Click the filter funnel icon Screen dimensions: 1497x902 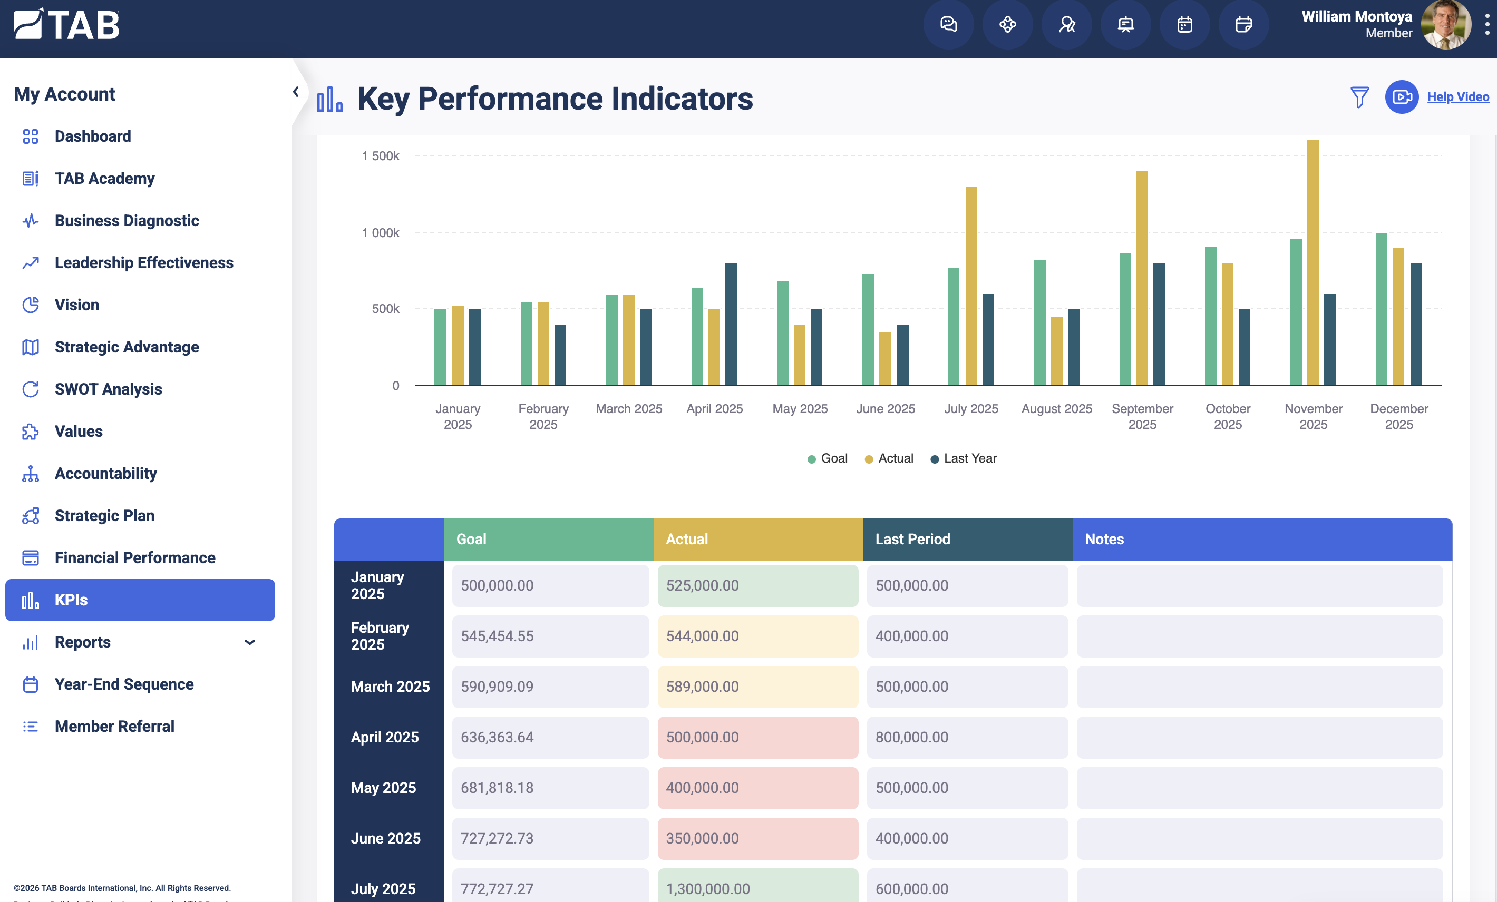coord(1359,97)
